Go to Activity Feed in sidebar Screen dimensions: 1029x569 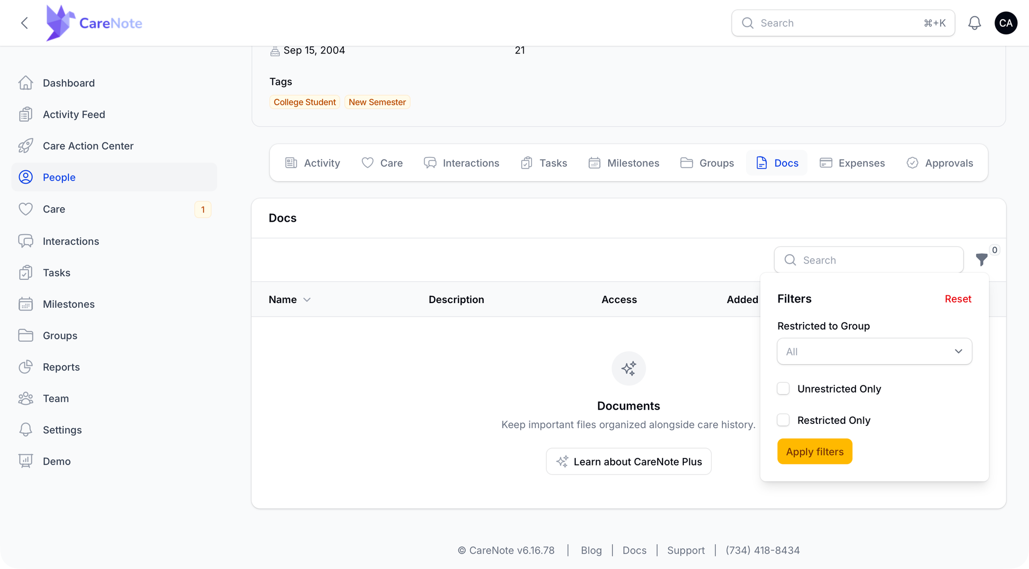point(114,114)
